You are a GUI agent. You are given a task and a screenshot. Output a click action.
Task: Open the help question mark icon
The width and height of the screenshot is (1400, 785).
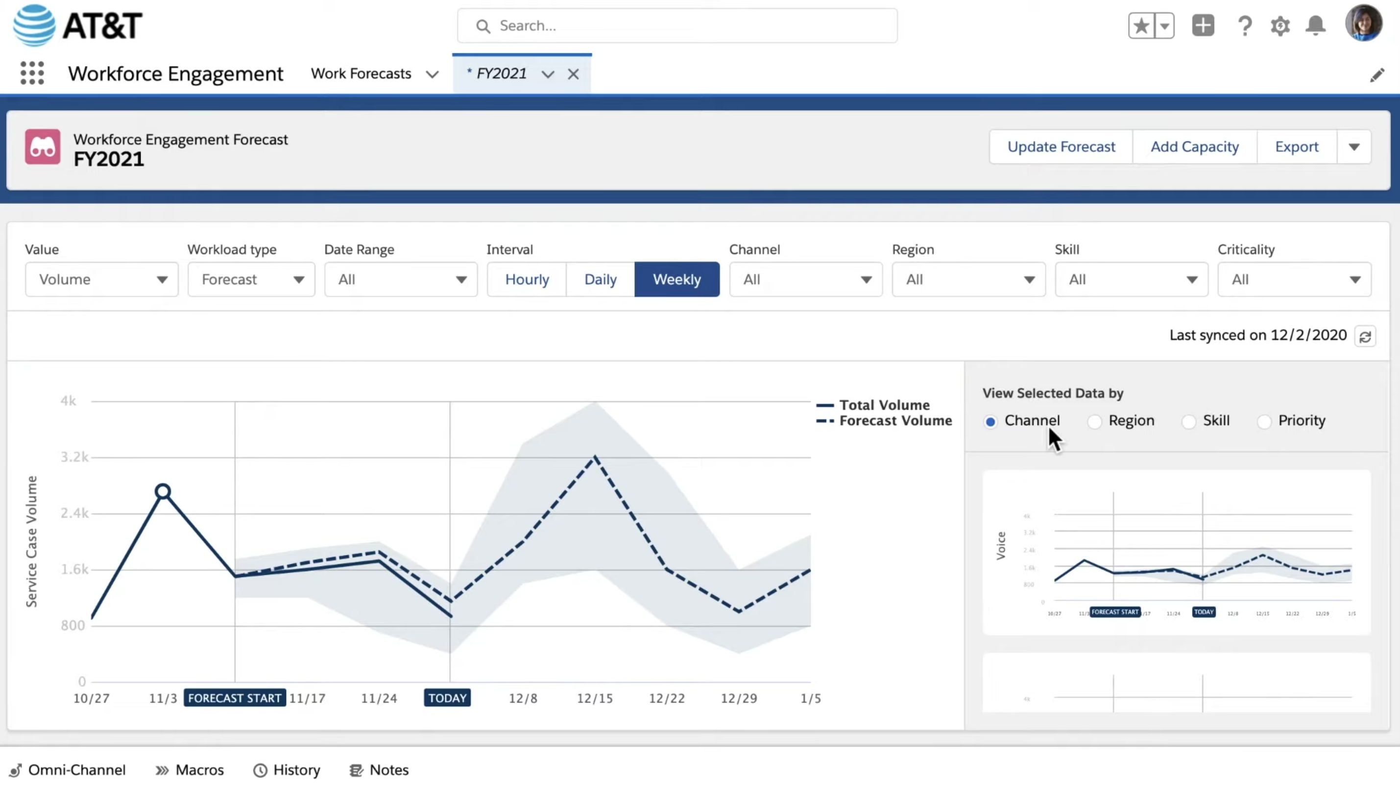tap(1245, 25)
